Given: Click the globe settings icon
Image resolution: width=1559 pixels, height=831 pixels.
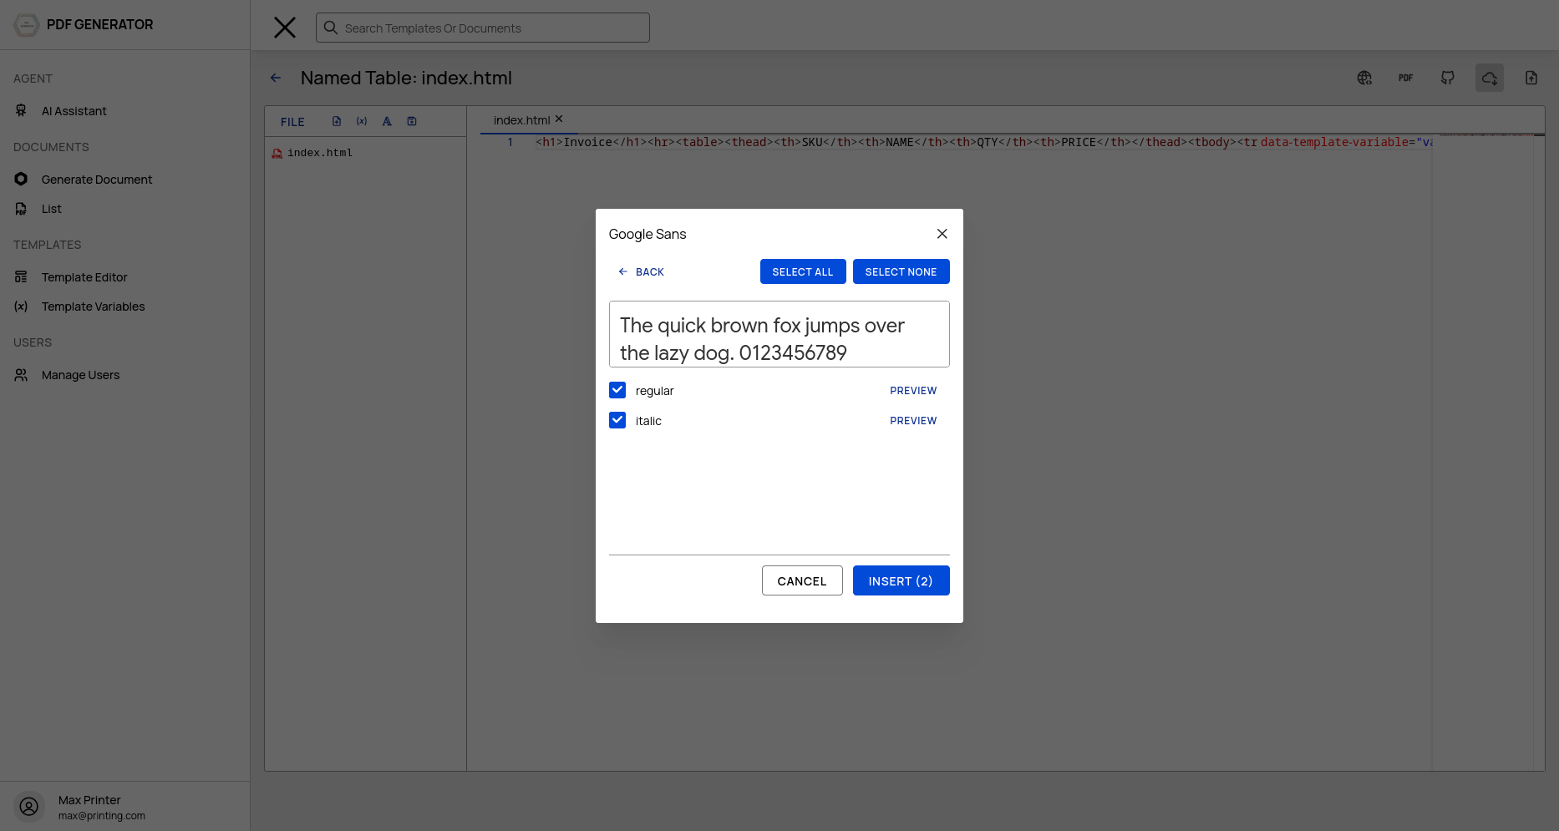Looking at the screenshot, I should click(x=1364, y=78).
